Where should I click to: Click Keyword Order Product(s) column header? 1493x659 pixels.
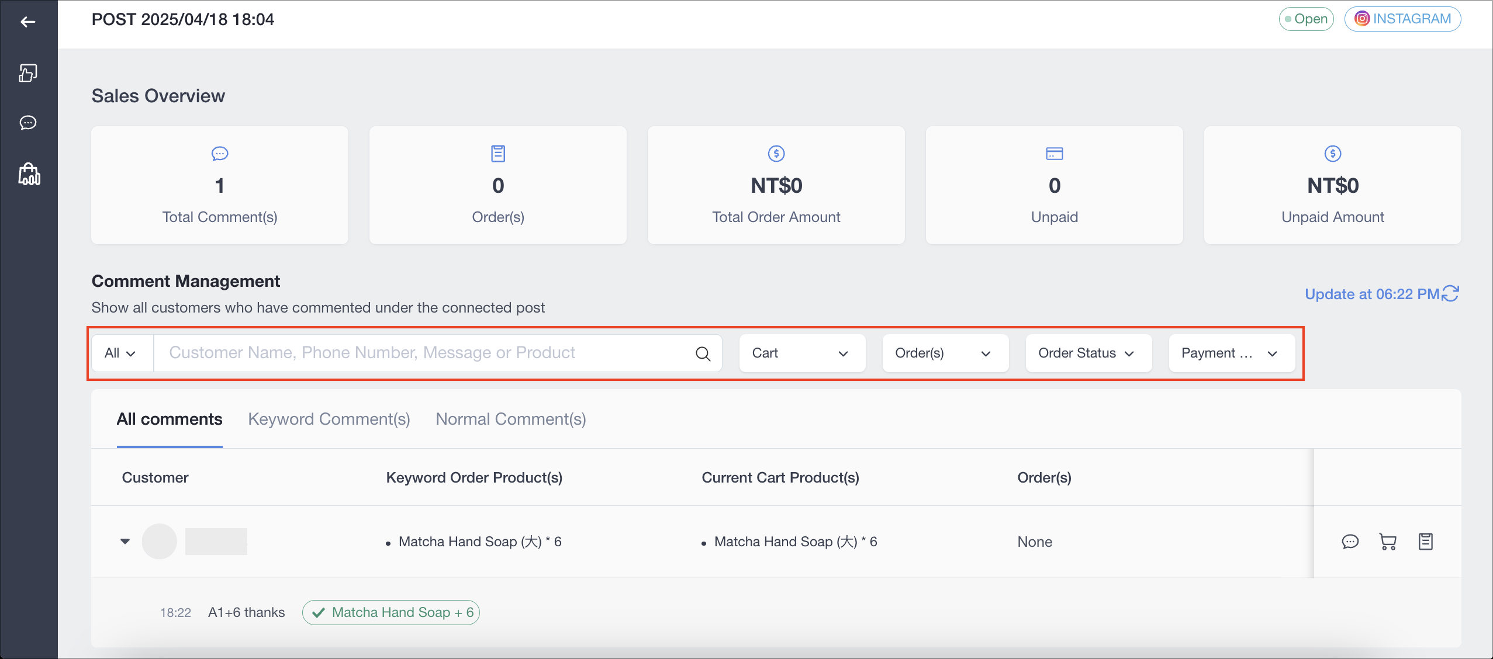pyautogui.click(x=474, y=477)
